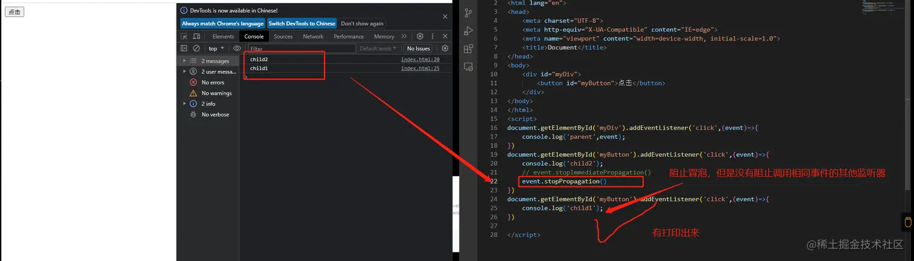Open Remote Explorer in VS Code

point(468,66)
